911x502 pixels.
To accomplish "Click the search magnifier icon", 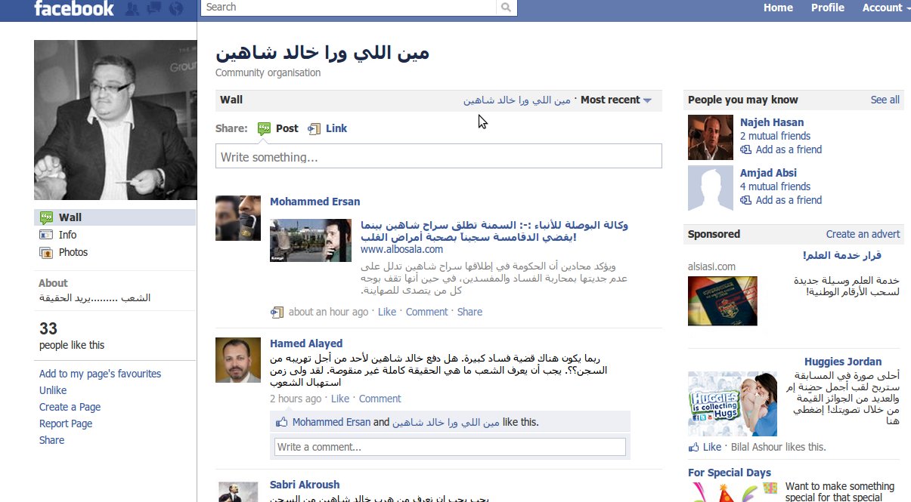I will click(507, 7).
